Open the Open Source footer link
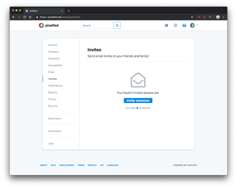237x188 pixels. (x=66, y=165)
